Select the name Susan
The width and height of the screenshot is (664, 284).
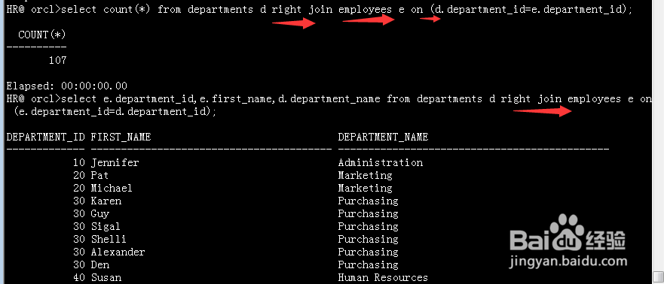point(106,277)
